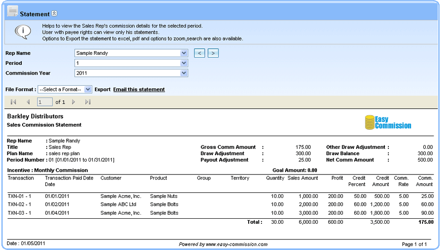Click the Easy Commission logo
Image resolution: width=441 pixels, height=250 pixels.
tap(387, 122)
